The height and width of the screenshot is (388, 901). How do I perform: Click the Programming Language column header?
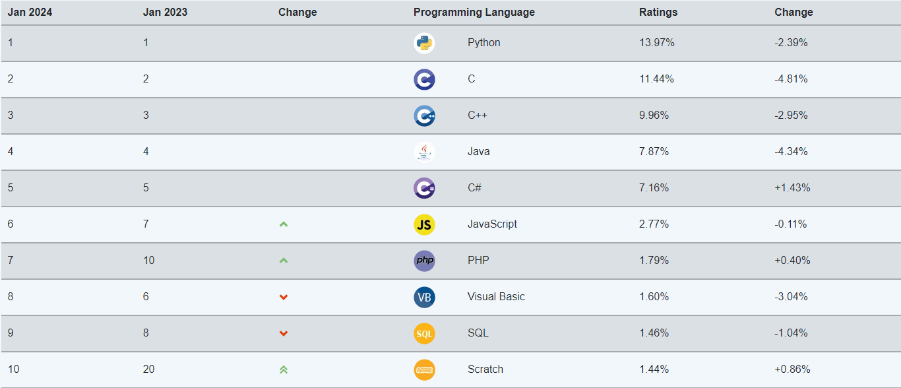(474, 13)
